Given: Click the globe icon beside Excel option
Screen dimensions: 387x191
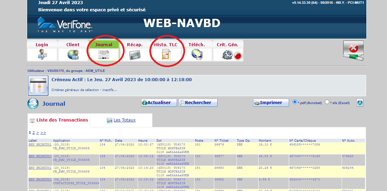Looking at the screenshot, I should tap(360, 103).
